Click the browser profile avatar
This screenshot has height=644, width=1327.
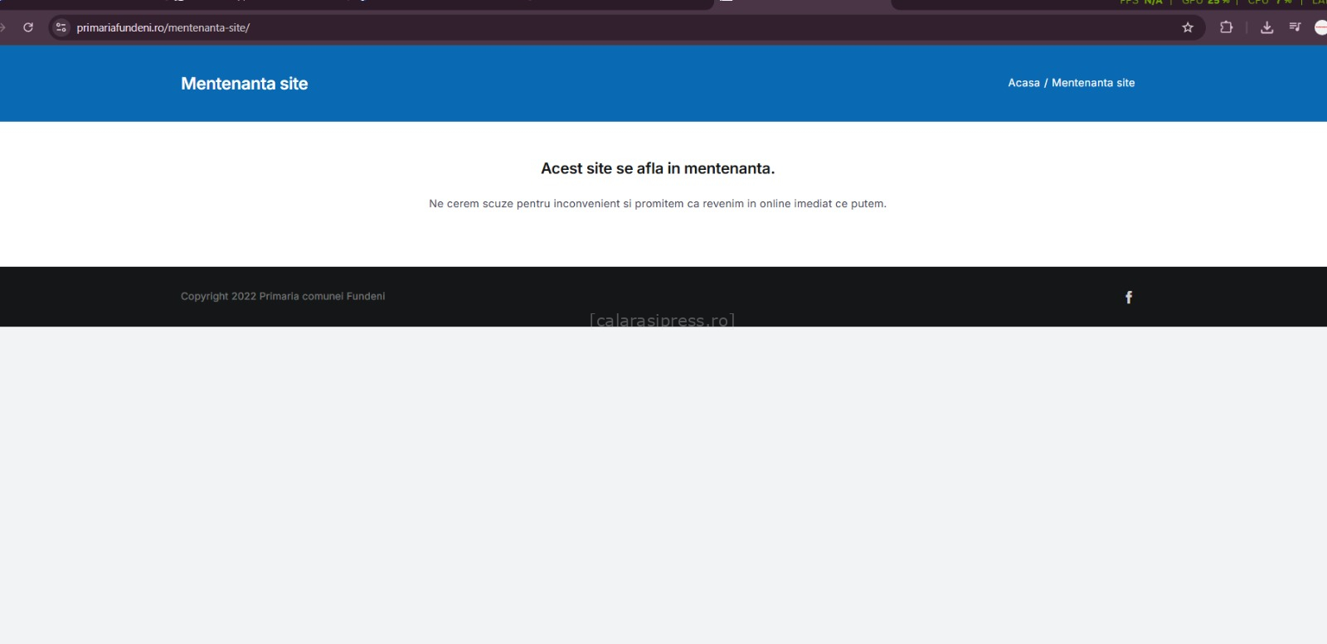pyautogui.click(x=1320, y=27)
